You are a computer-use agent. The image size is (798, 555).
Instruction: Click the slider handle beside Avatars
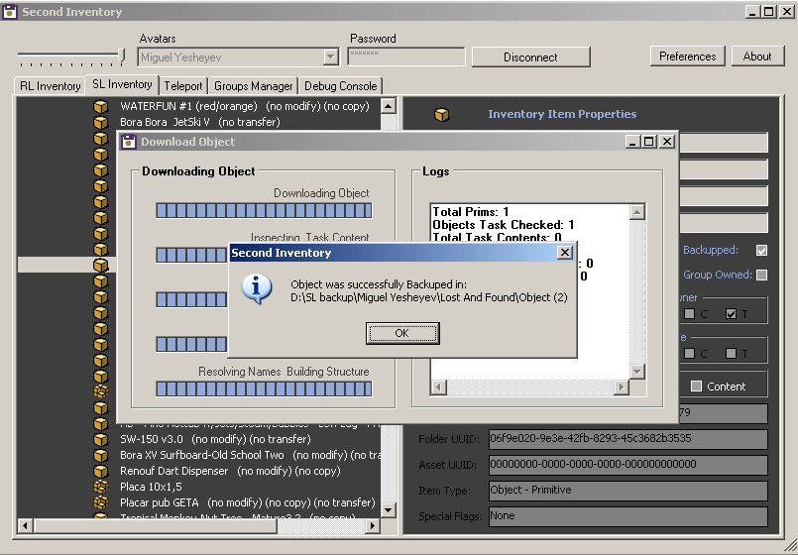[121, 55]
